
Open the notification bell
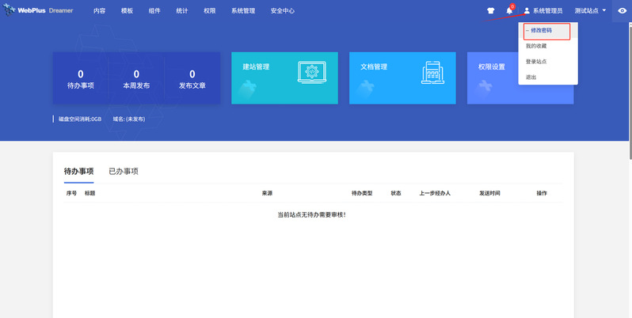(509, 11)
